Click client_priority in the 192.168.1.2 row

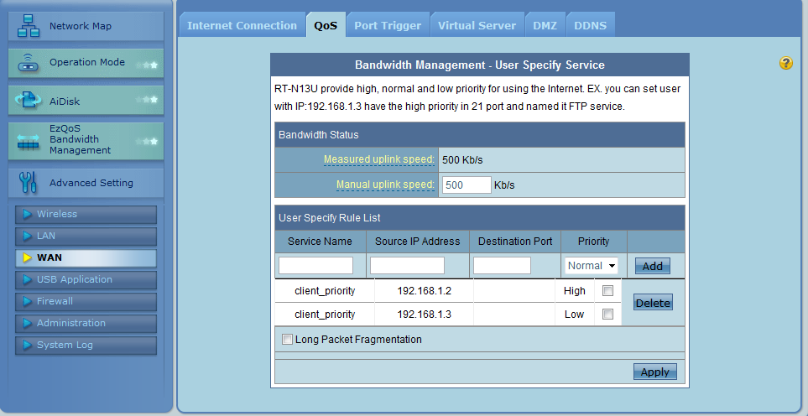click(325, 291)
